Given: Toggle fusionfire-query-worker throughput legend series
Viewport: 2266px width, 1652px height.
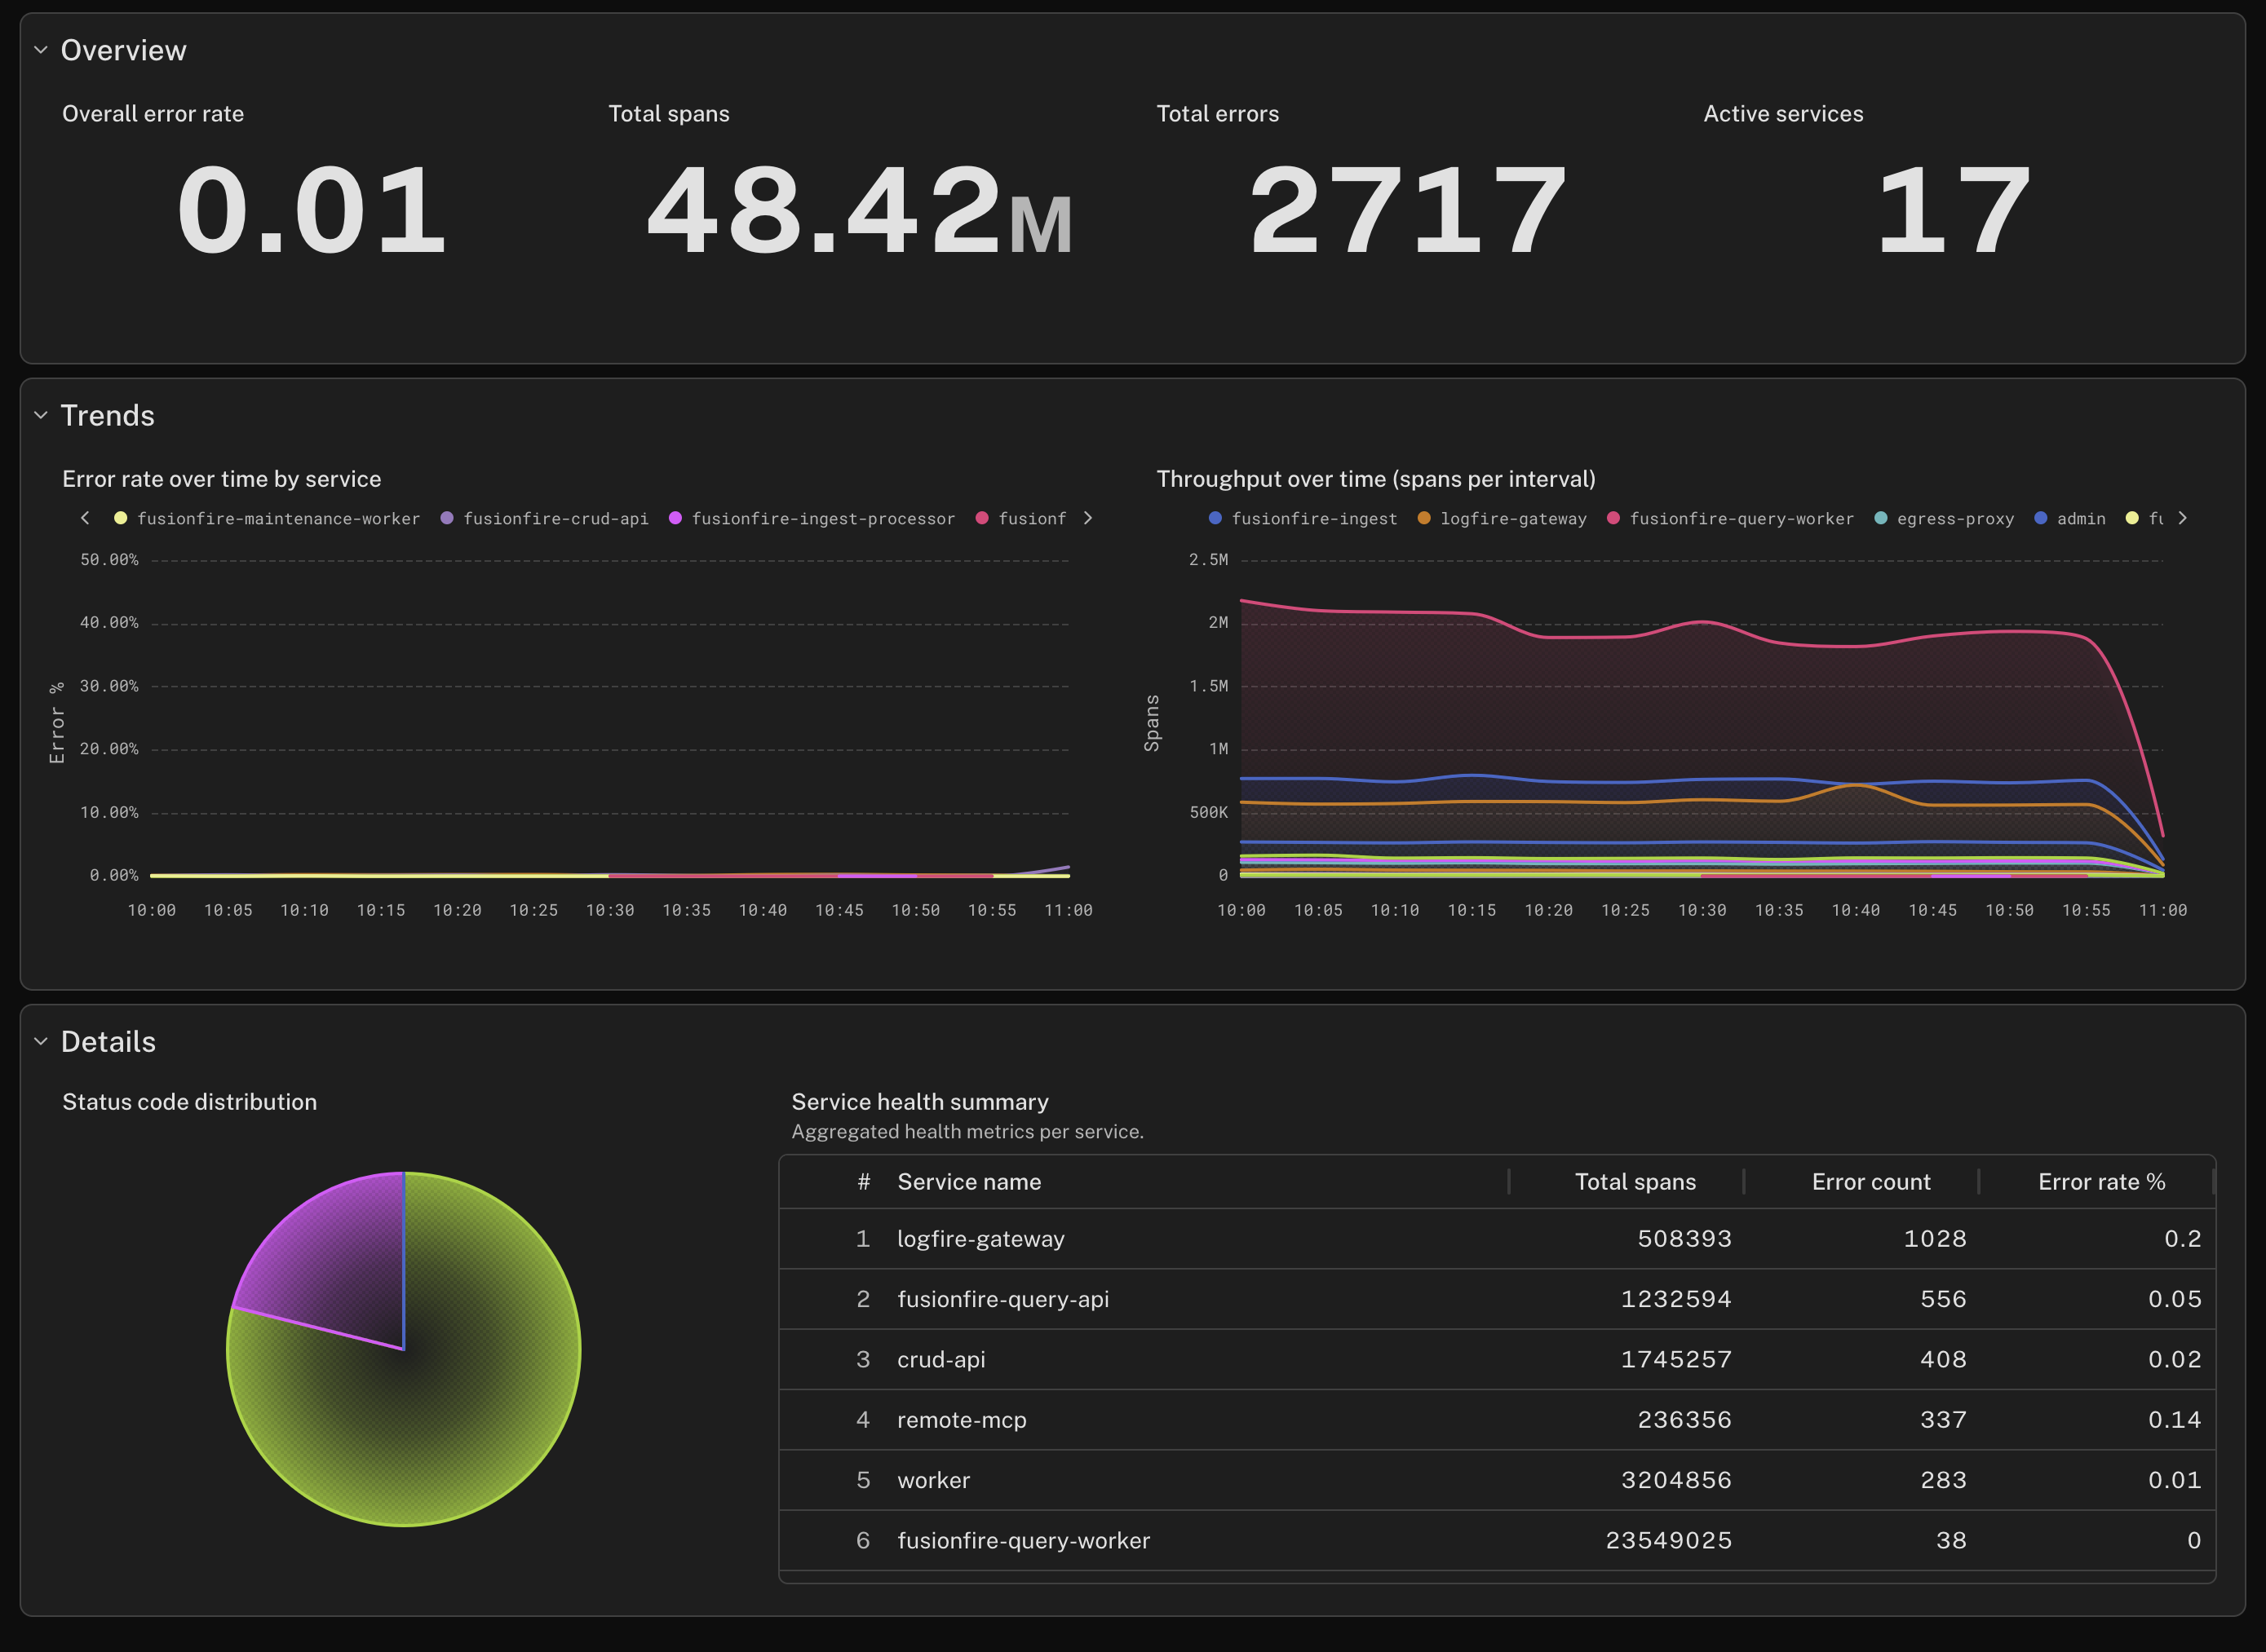Looking at the screenshot, I should pos(1730,518).
